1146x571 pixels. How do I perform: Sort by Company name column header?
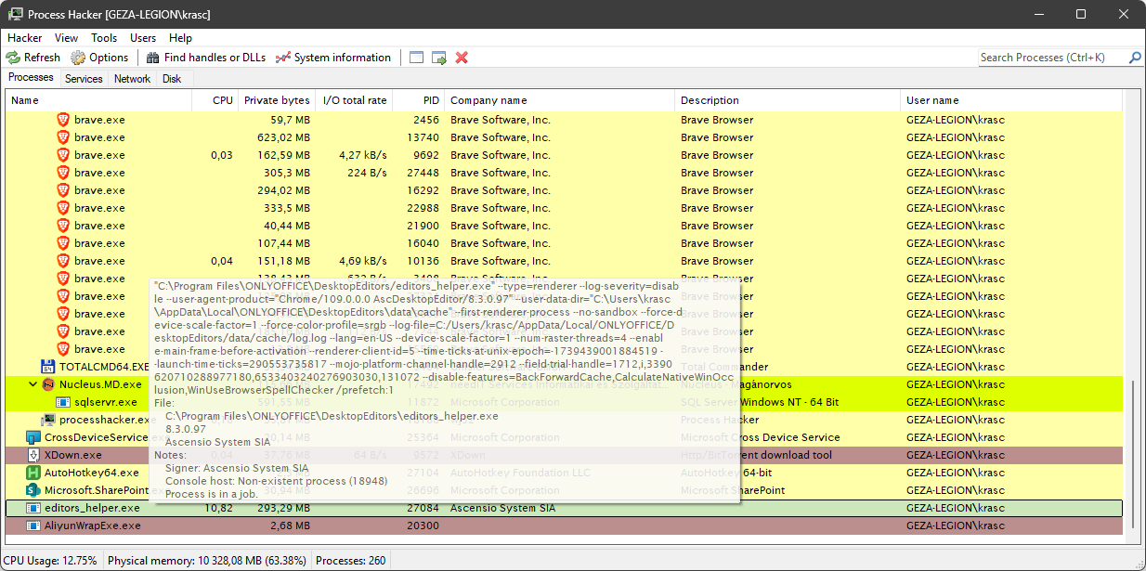point(559,100)
